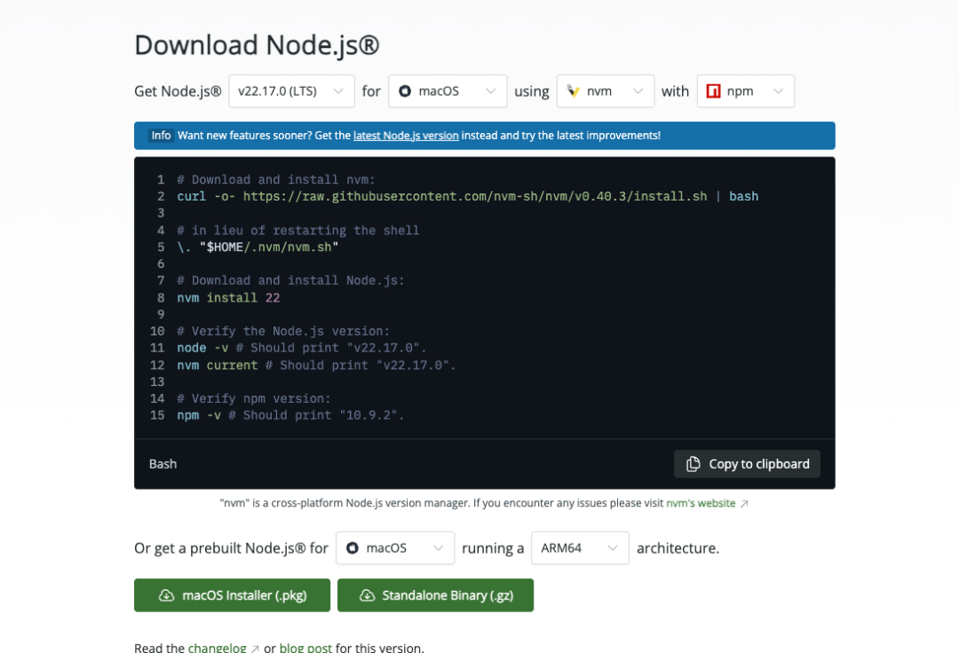Image resolution: width=959 pixels, height=653 pixels.
Task: Open the blog post link
Action: [x=305, y=648]
